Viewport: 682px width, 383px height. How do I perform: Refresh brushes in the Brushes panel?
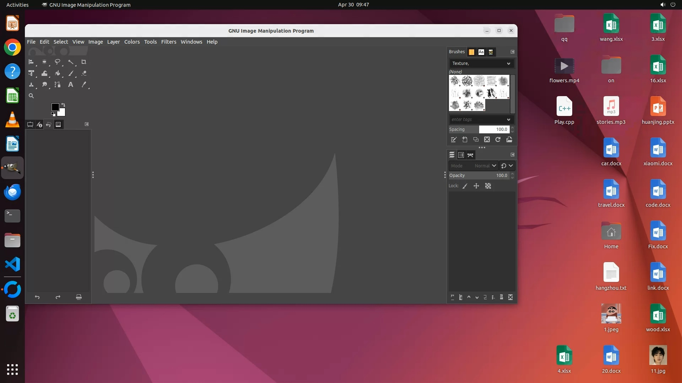[x=498, y=140]
